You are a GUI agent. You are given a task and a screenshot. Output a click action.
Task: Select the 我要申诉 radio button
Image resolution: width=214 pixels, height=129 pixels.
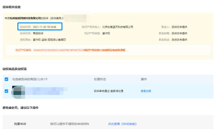(x=11, y=124)
